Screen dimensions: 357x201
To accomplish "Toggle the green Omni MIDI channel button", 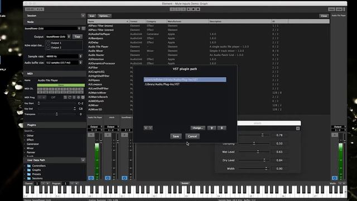I will (x=61, y=85).
